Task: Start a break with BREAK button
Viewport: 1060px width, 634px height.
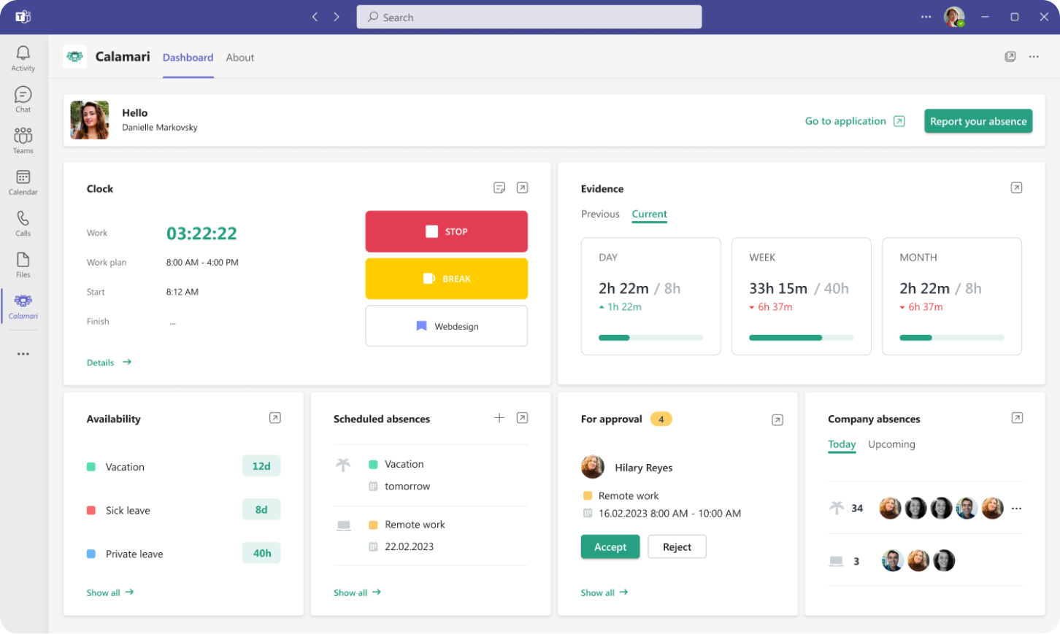Action: [x=447, y=279]
